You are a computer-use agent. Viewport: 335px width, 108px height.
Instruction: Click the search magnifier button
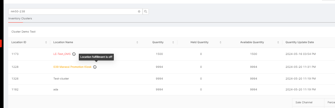tap(146, 11)
